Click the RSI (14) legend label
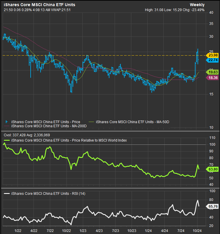The width and height of the screenshot is (220, 234). click(x=48, y=194)
